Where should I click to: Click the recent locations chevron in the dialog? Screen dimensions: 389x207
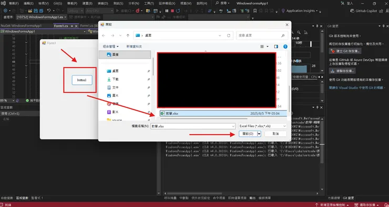click(120, 36)
